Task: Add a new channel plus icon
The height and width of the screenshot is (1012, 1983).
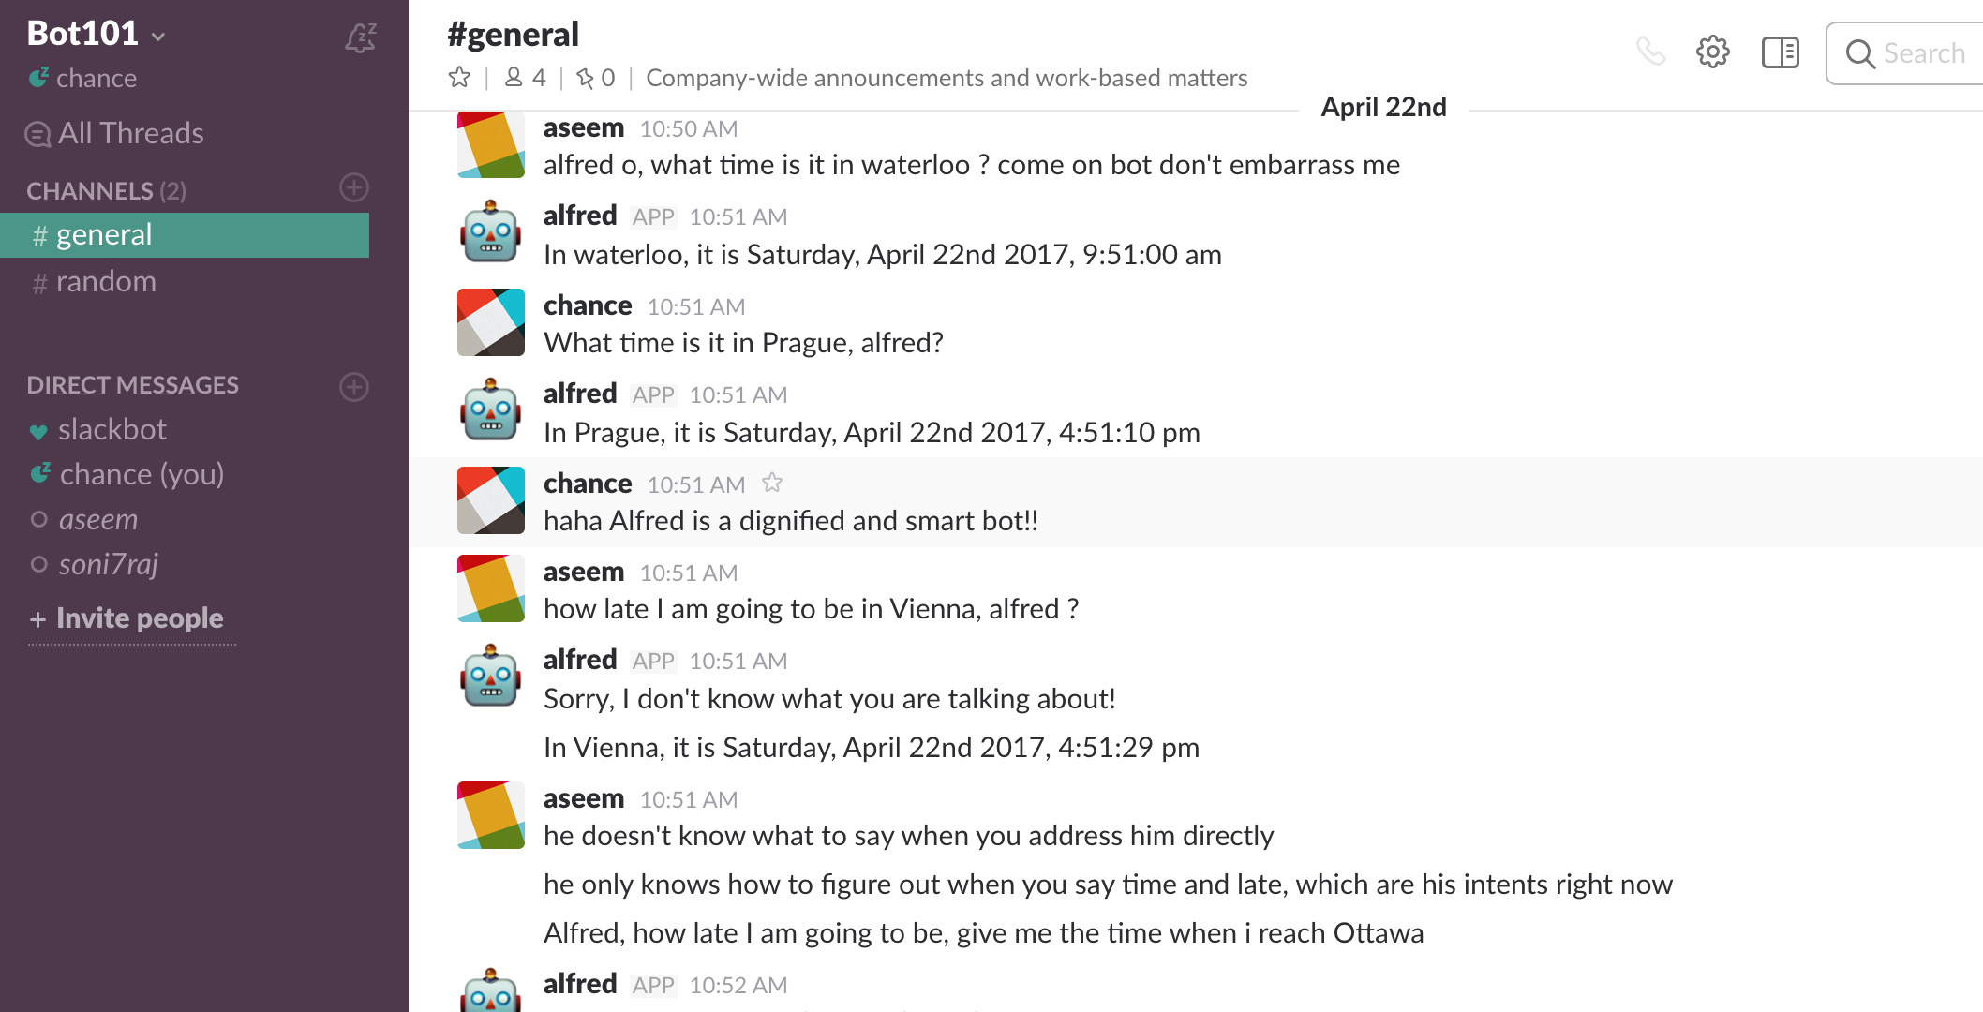Action: pos(354,188)
